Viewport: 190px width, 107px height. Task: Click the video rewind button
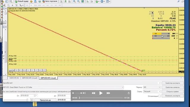93,93
